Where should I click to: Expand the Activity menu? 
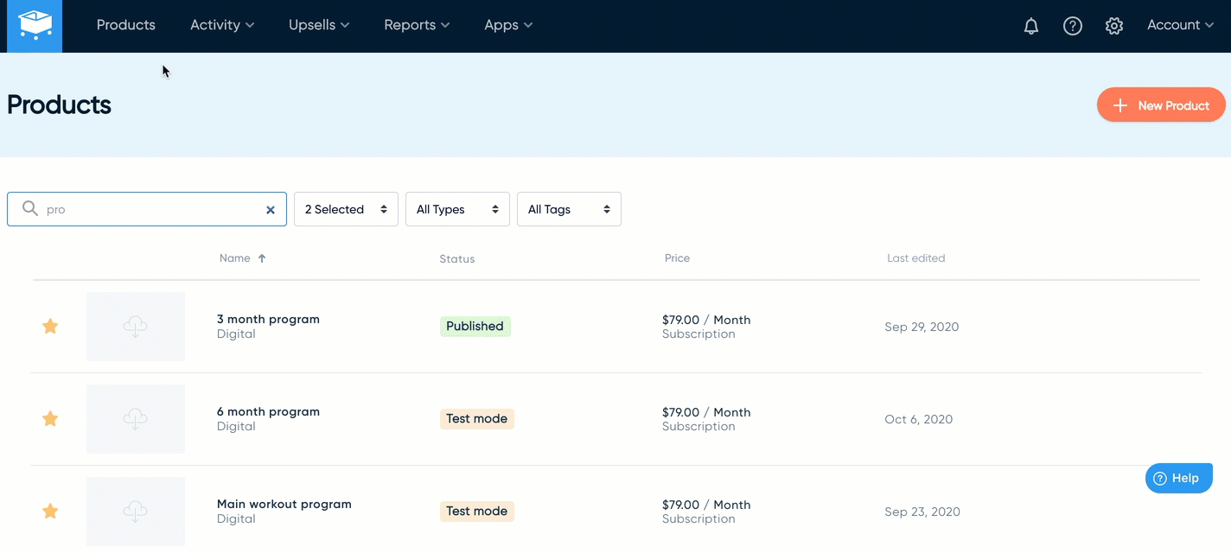pos(222,25)
